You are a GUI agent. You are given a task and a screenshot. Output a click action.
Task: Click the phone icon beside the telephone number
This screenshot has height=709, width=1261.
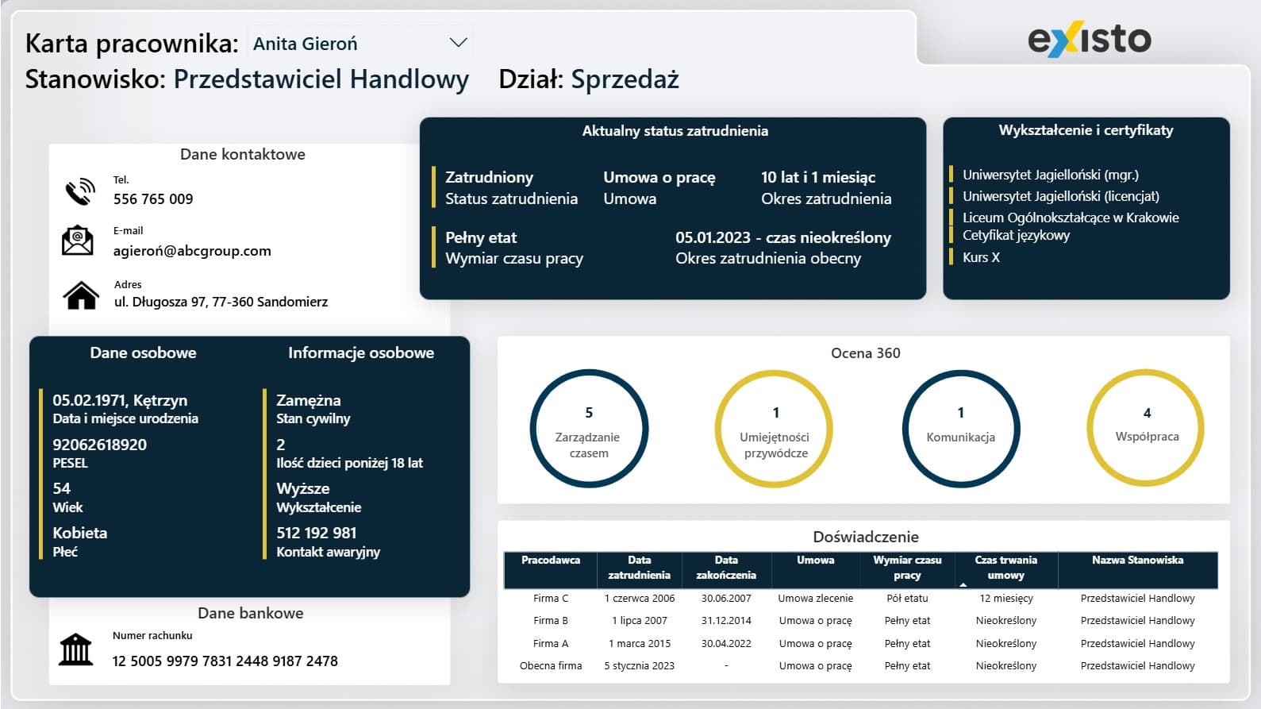tap(80, 191)
